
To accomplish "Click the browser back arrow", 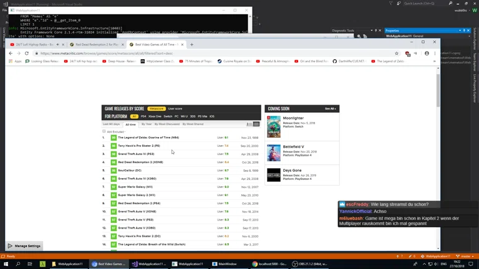I will (11, 54).
